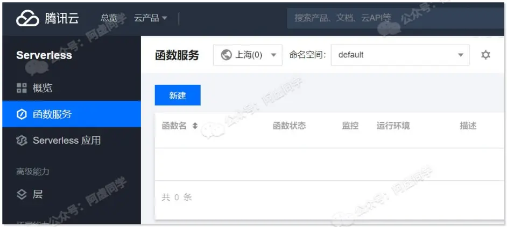The width and height of the screenshot is (507, 227).
Task: Click the 腾讯云 brand text link
Action: 61,18
